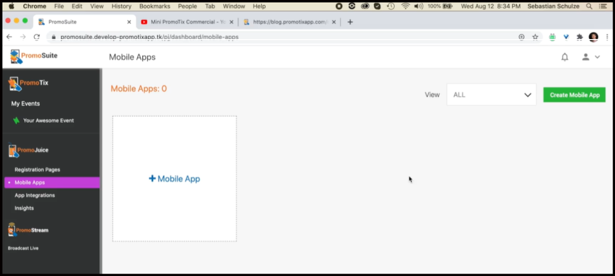This screenshot has height=276, width=615.
Task: Click the notifications bell icon
Action: (x=564, y=57)
